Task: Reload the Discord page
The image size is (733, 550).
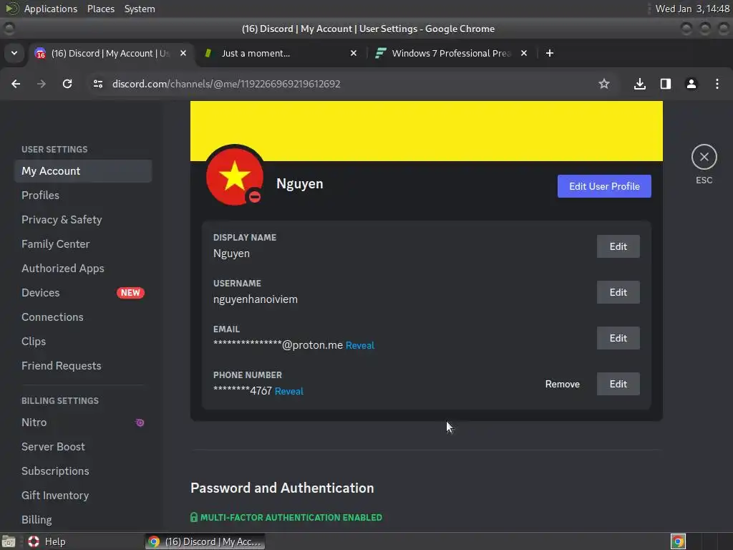Action: pos(67,84)
